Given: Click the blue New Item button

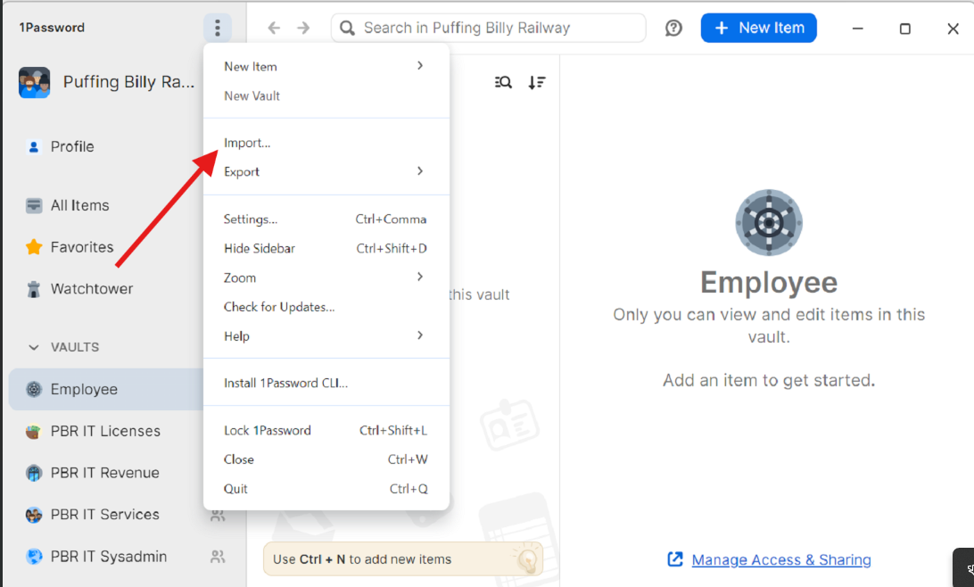Looking at the screenshot, I should pos(758,28).
